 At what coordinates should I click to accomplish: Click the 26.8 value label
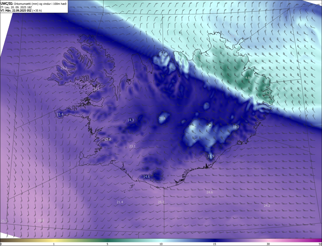point(41,221)
